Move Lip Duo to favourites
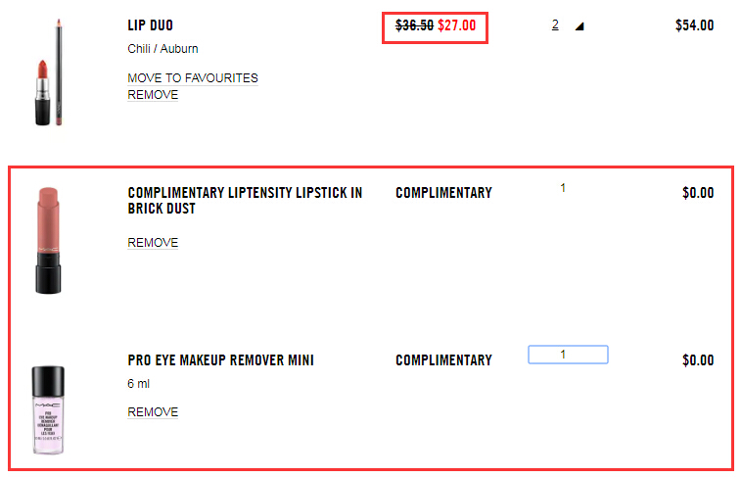Screen dimensions: 742x477 [x=193, y=78]
